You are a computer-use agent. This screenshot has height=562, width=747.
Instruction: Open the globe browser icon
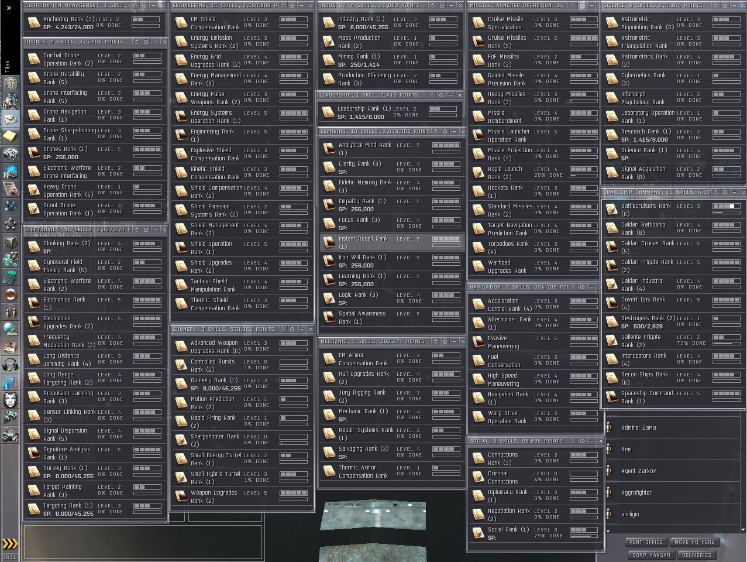[x=11, y=328]
